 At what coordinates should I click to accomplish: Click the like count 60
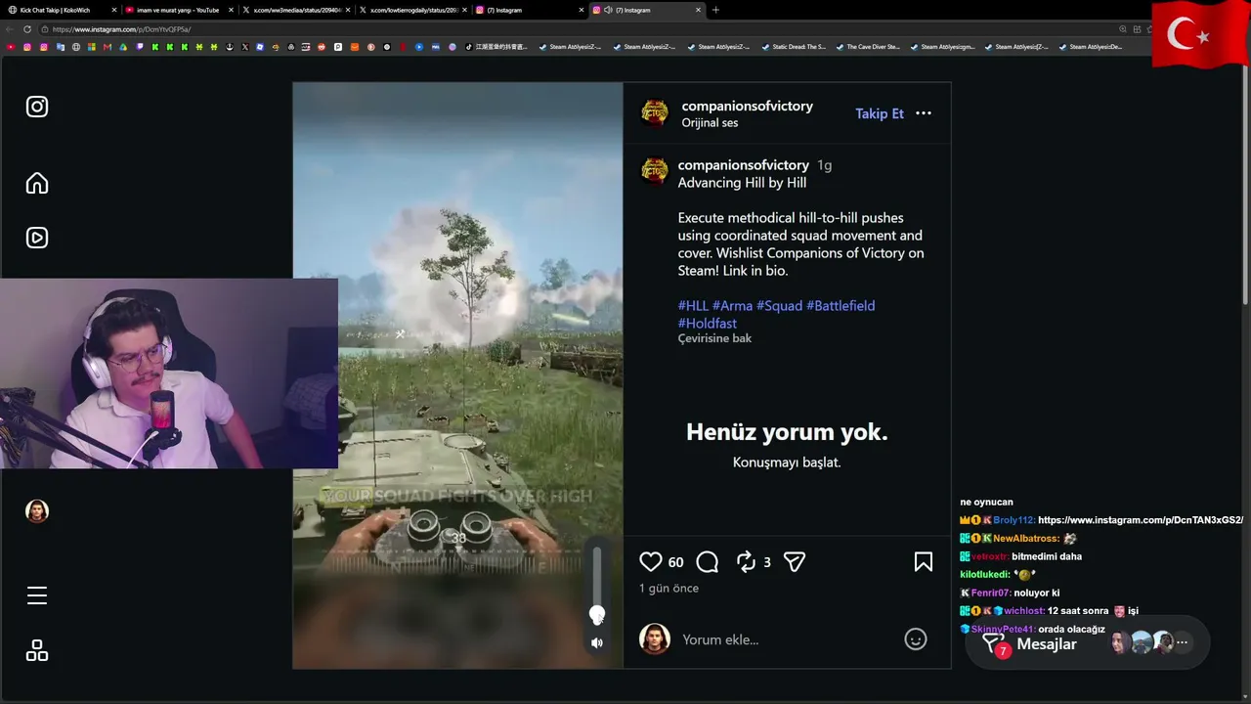(x=676, y=562)
